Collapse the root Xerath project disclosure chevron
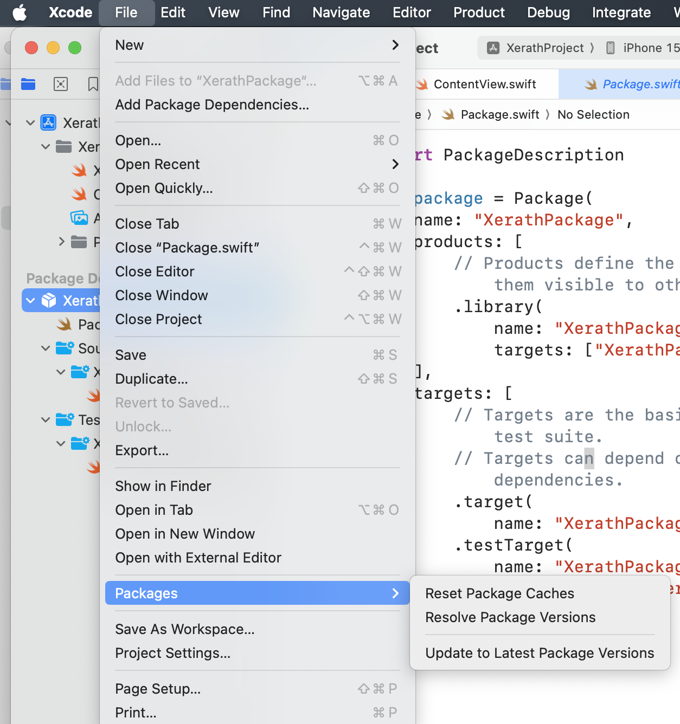The image size is (680, 724). point(30,123)
